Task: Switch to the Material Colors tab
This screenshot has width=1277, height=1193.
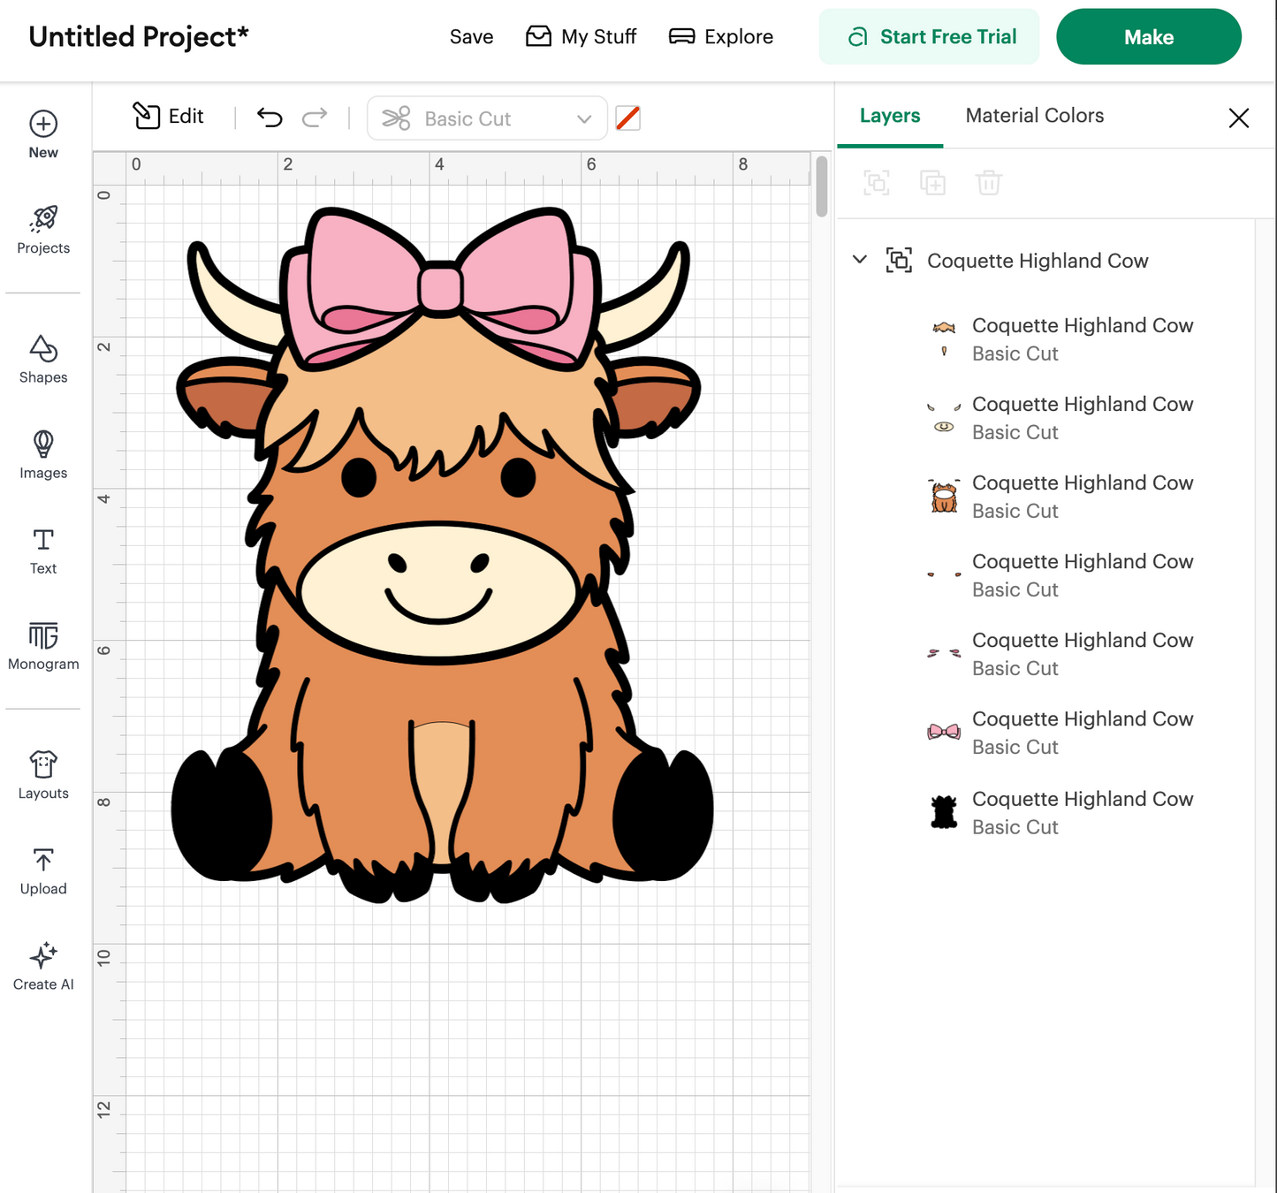Action: click(x=1035, y=116)
